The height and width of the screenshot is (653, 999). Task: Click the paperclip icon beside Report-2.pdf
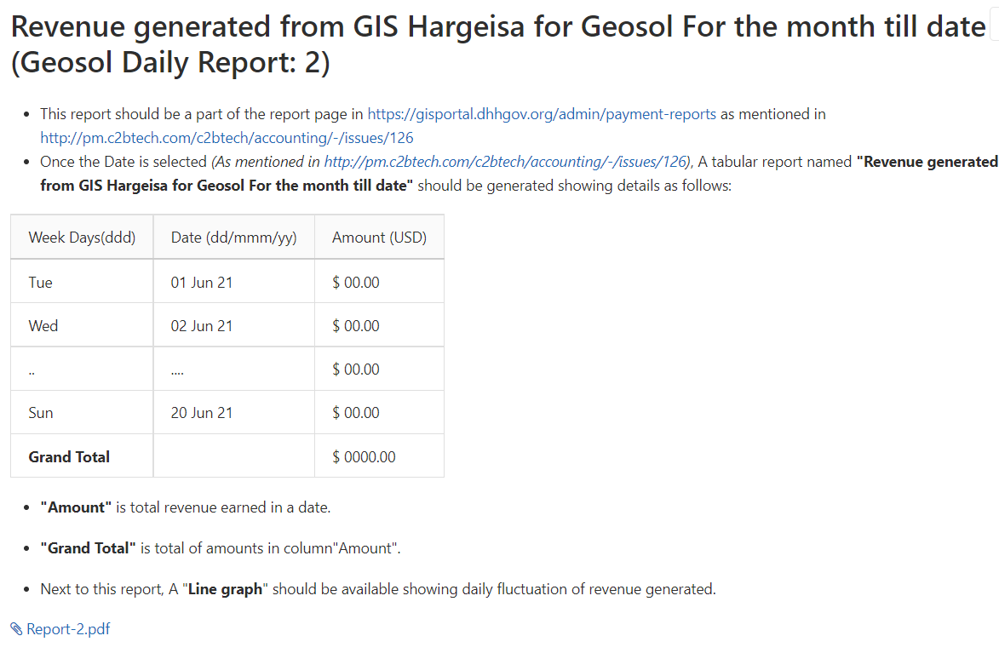(x=16, y=629)
